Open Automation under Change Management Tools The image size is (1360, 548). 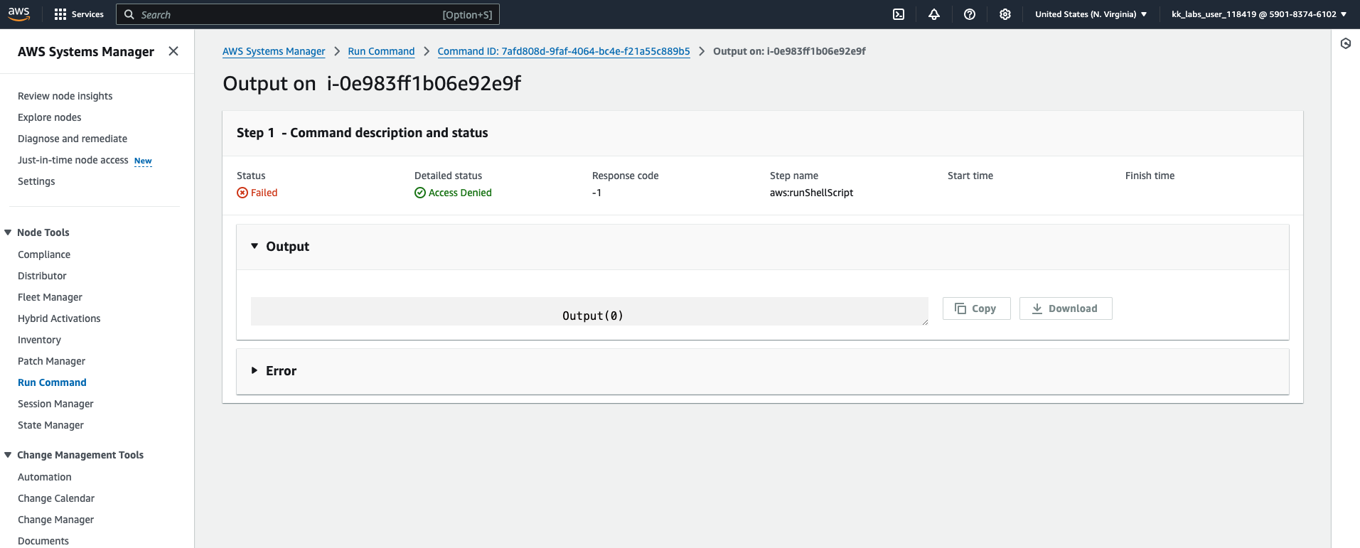[x=45, y=477]
